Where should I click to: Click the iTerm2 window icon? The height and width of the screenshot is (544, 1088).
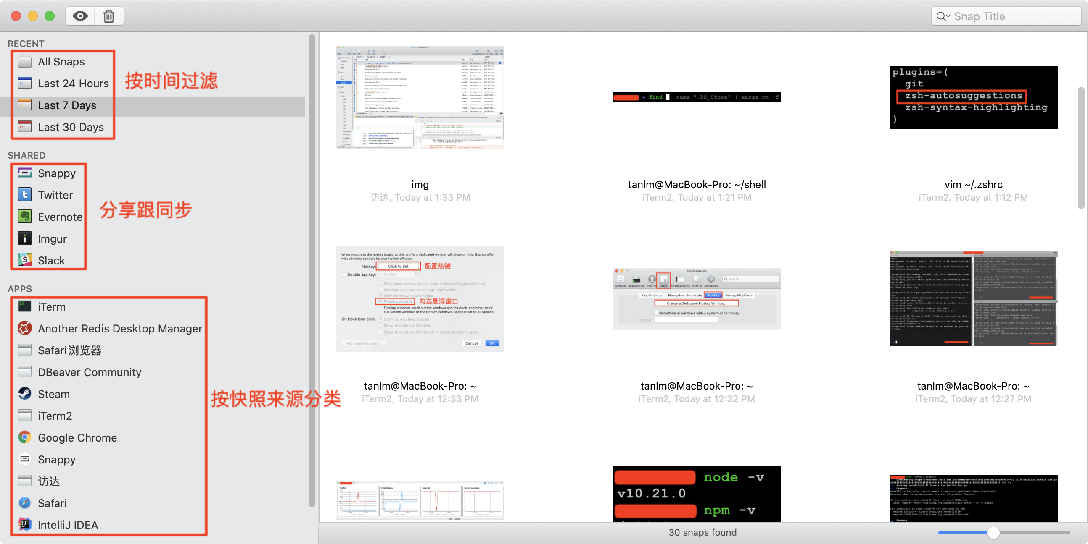tap(25, 416)
